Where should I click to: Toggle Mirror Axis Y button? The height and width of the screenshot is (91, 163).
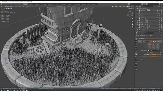(x=154, y=44)
